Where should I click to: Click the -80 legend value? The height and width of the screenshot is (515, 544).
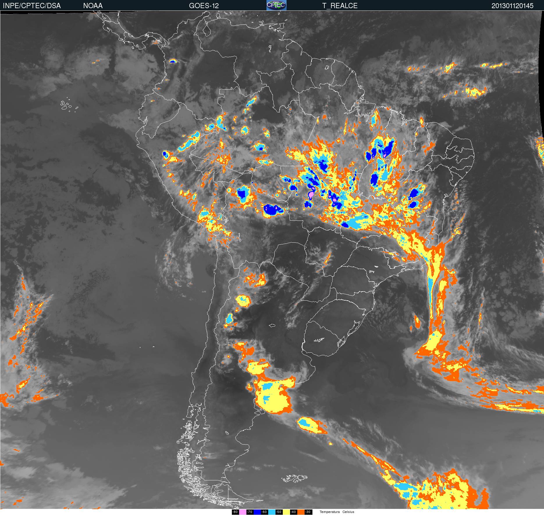235,512
